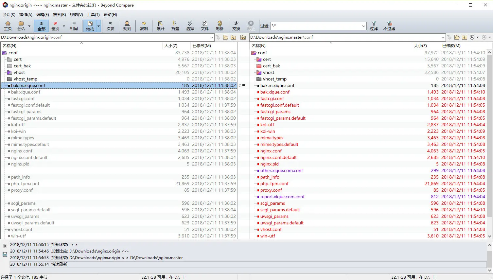This screenshot has height=280, width=493.
Task: Toggle folder Structure (结构) mode
Action: point(90,26)
